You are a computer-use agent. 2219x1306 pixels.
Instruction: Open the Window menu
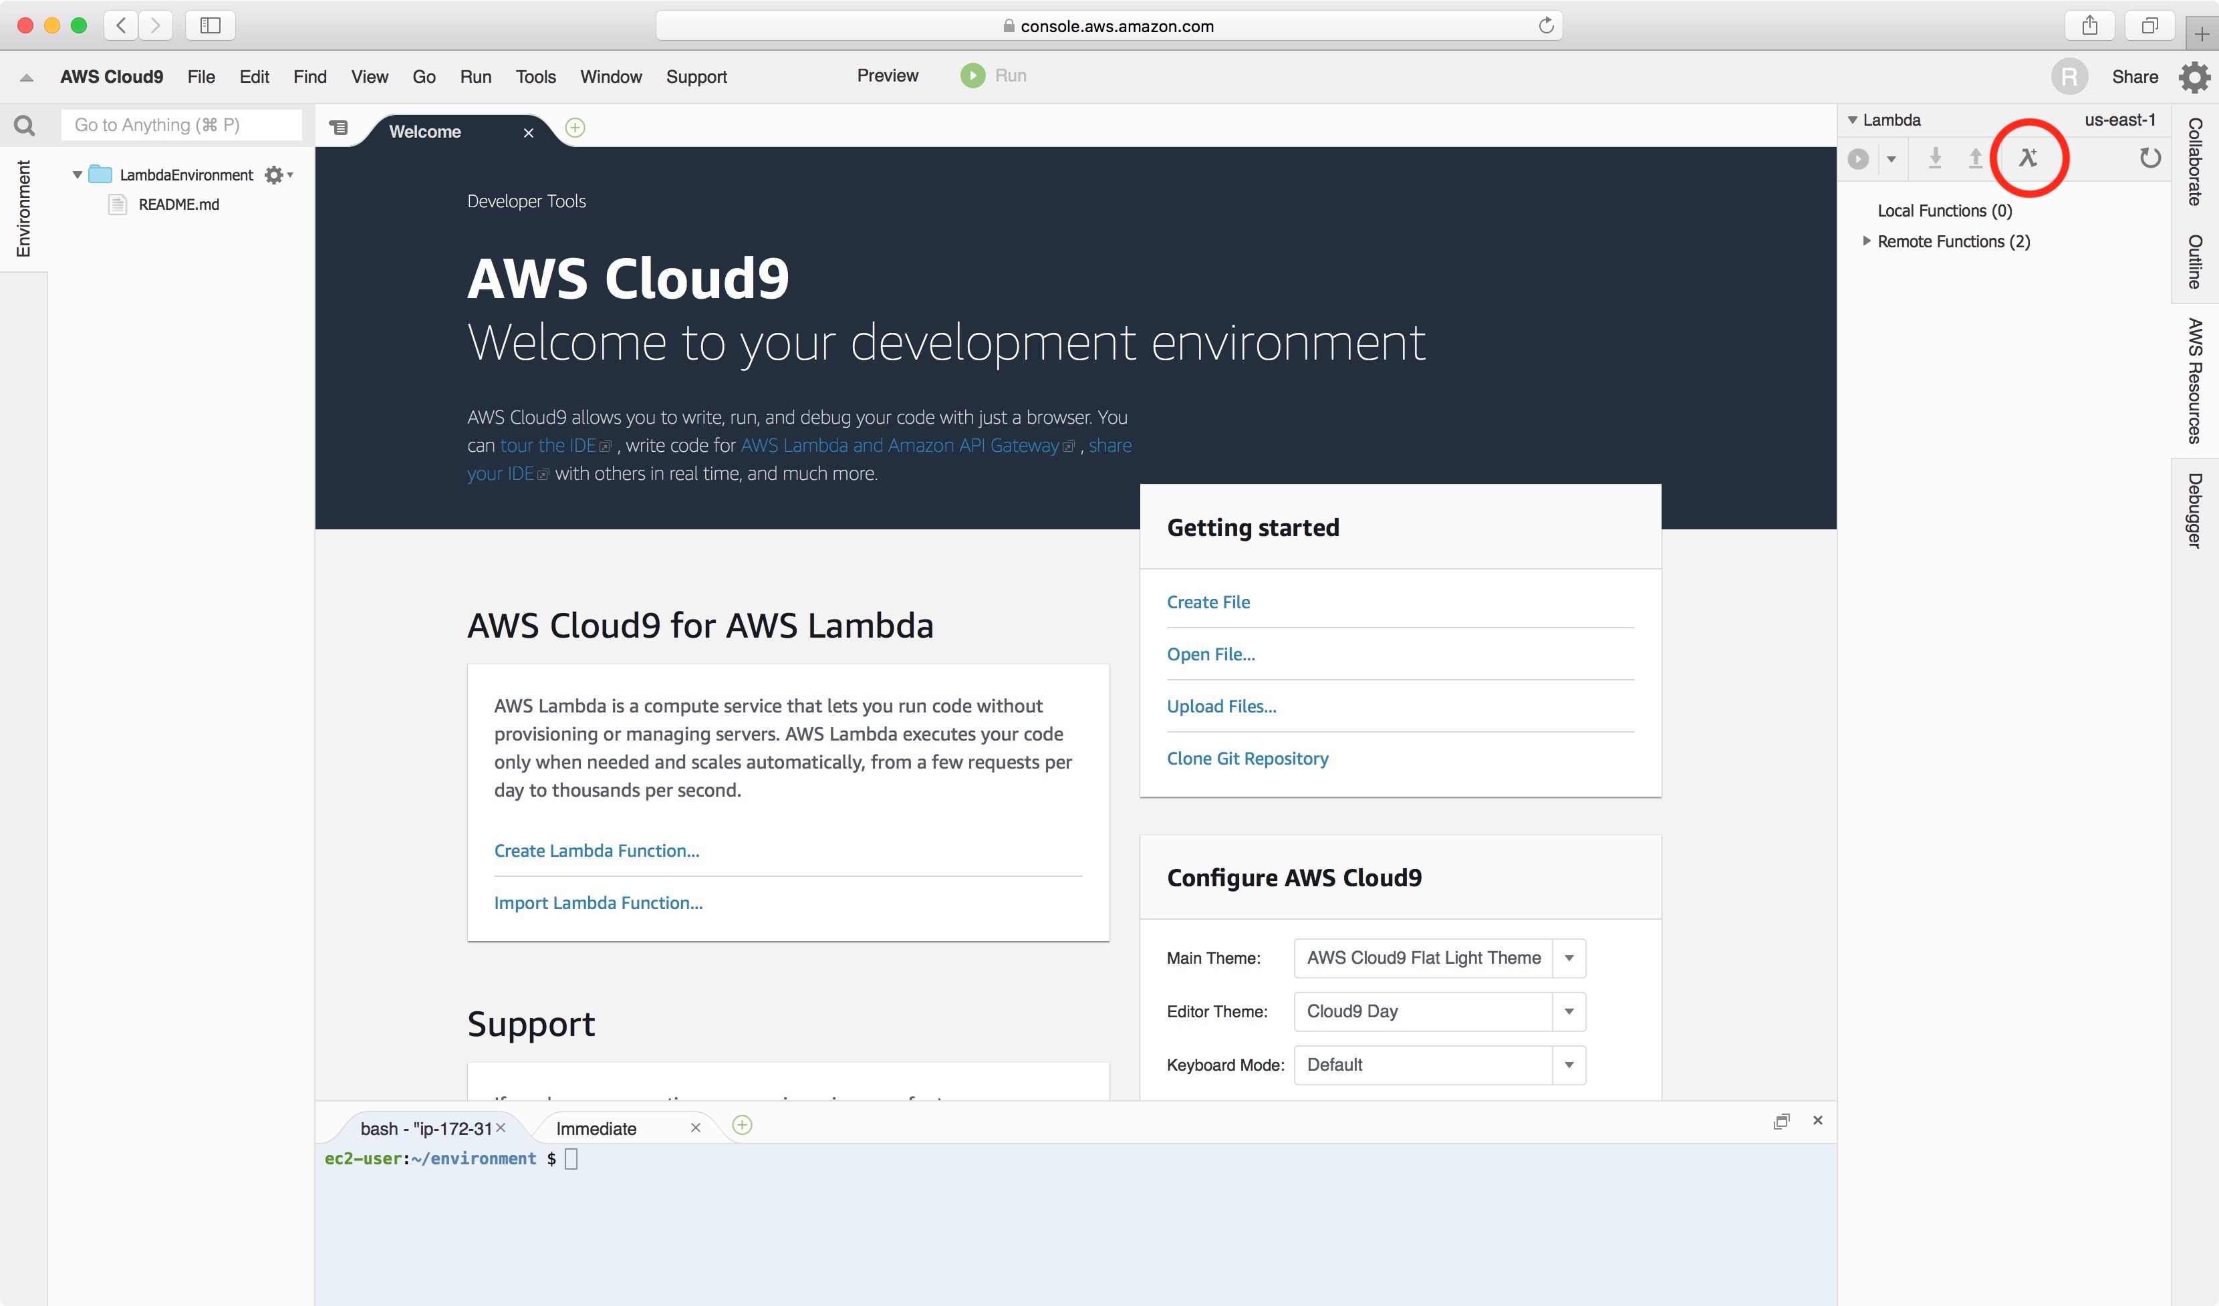pos(611,77)
